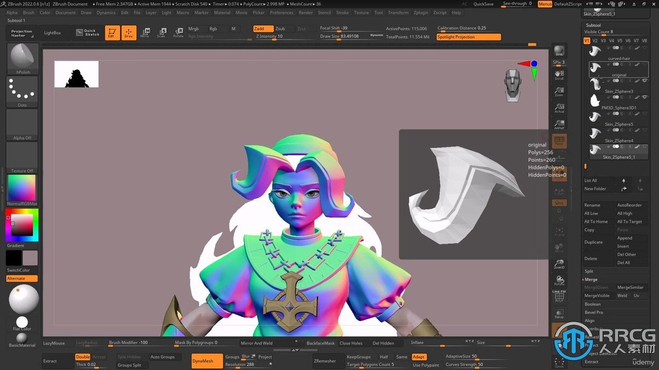Open the Zplugin menu

tap(421, 12)
